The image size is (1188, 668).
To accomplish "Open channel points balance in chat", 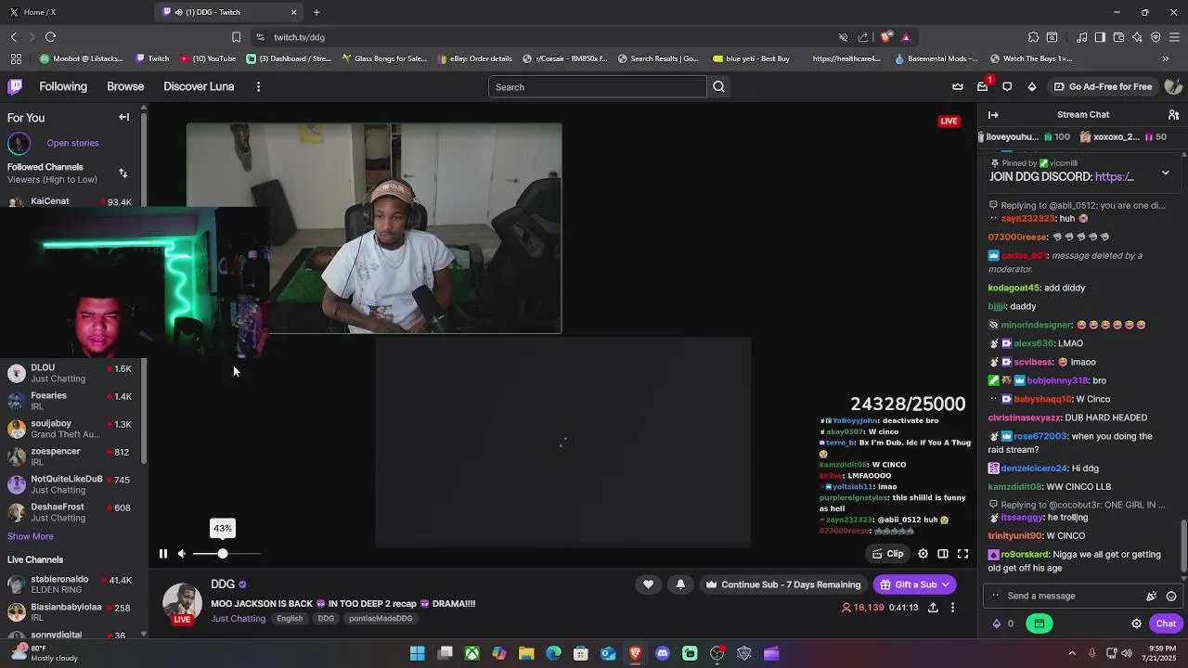I will pyautogui.click(x=1003, y=623).
